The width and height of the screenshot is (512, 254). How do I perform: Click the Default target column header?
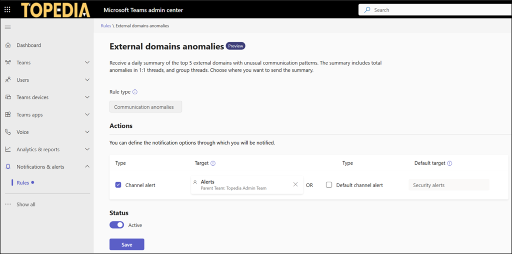(x=429, y=163)
